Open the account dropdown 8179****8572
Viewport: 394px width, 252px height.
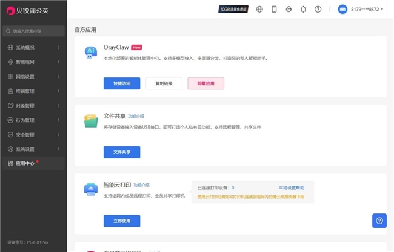[361, 9]
